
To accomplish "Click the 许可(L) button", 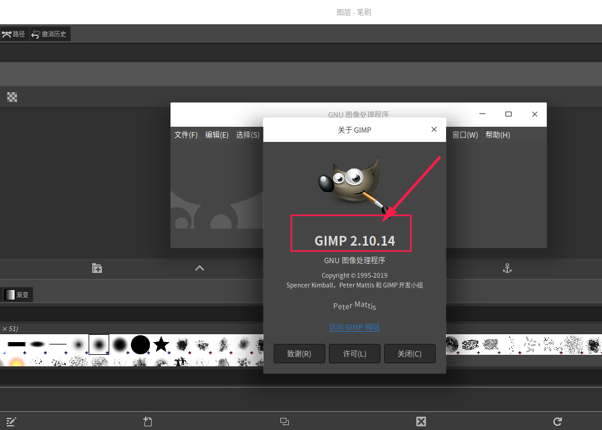I will click(354, 354).
